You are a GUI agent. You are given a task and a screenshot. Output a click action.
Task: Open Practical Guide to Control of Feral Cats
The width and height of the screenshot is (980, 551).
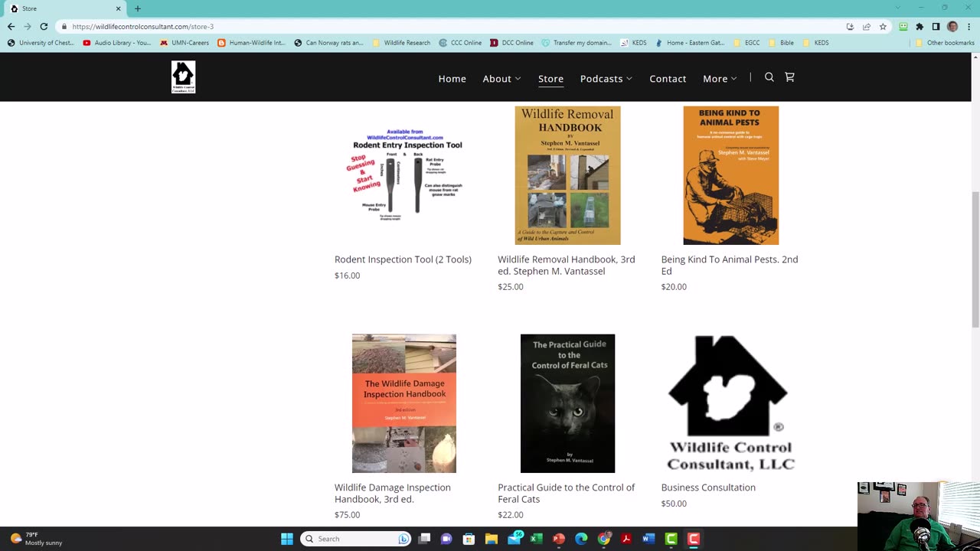[x=567, y=493]
